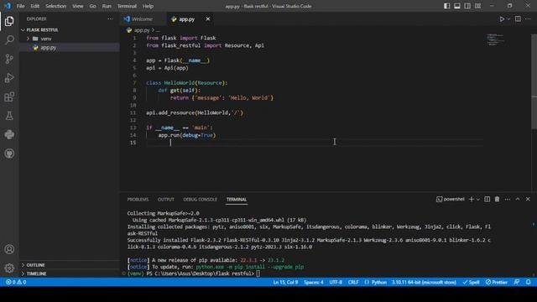This screenshot has width=537, height=302.
Task: Open editor More Actions ellipsis
Action: coord(528,19)
